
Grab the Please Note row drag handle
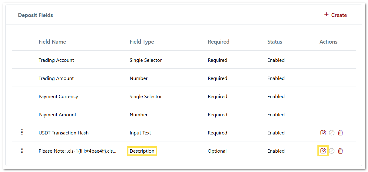point(22,150)
